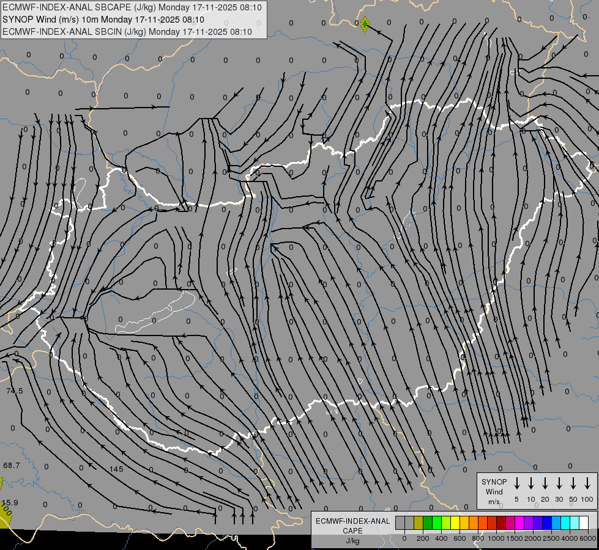Pick the yellow-green CAPE legend swatch

click(x=446, y=522)
